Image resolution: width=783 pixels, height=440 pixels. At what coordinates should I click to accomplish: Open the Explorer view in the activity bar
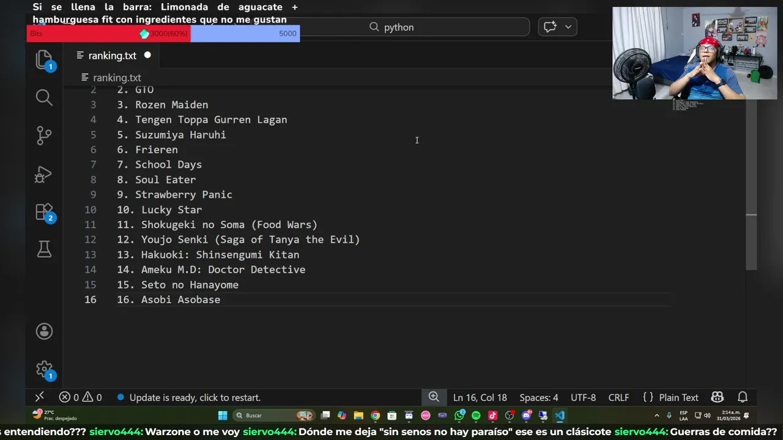44,60
